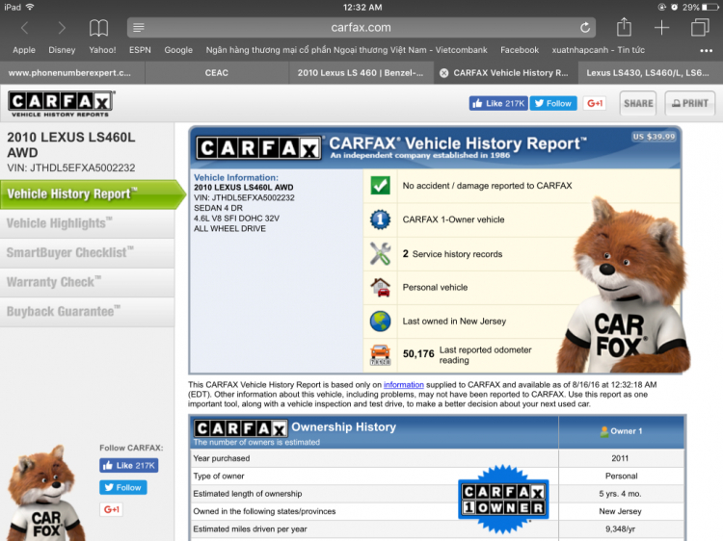Click the Owner 1 column header
This screenshot has height=541, width=723.
(x=621, y=431)
